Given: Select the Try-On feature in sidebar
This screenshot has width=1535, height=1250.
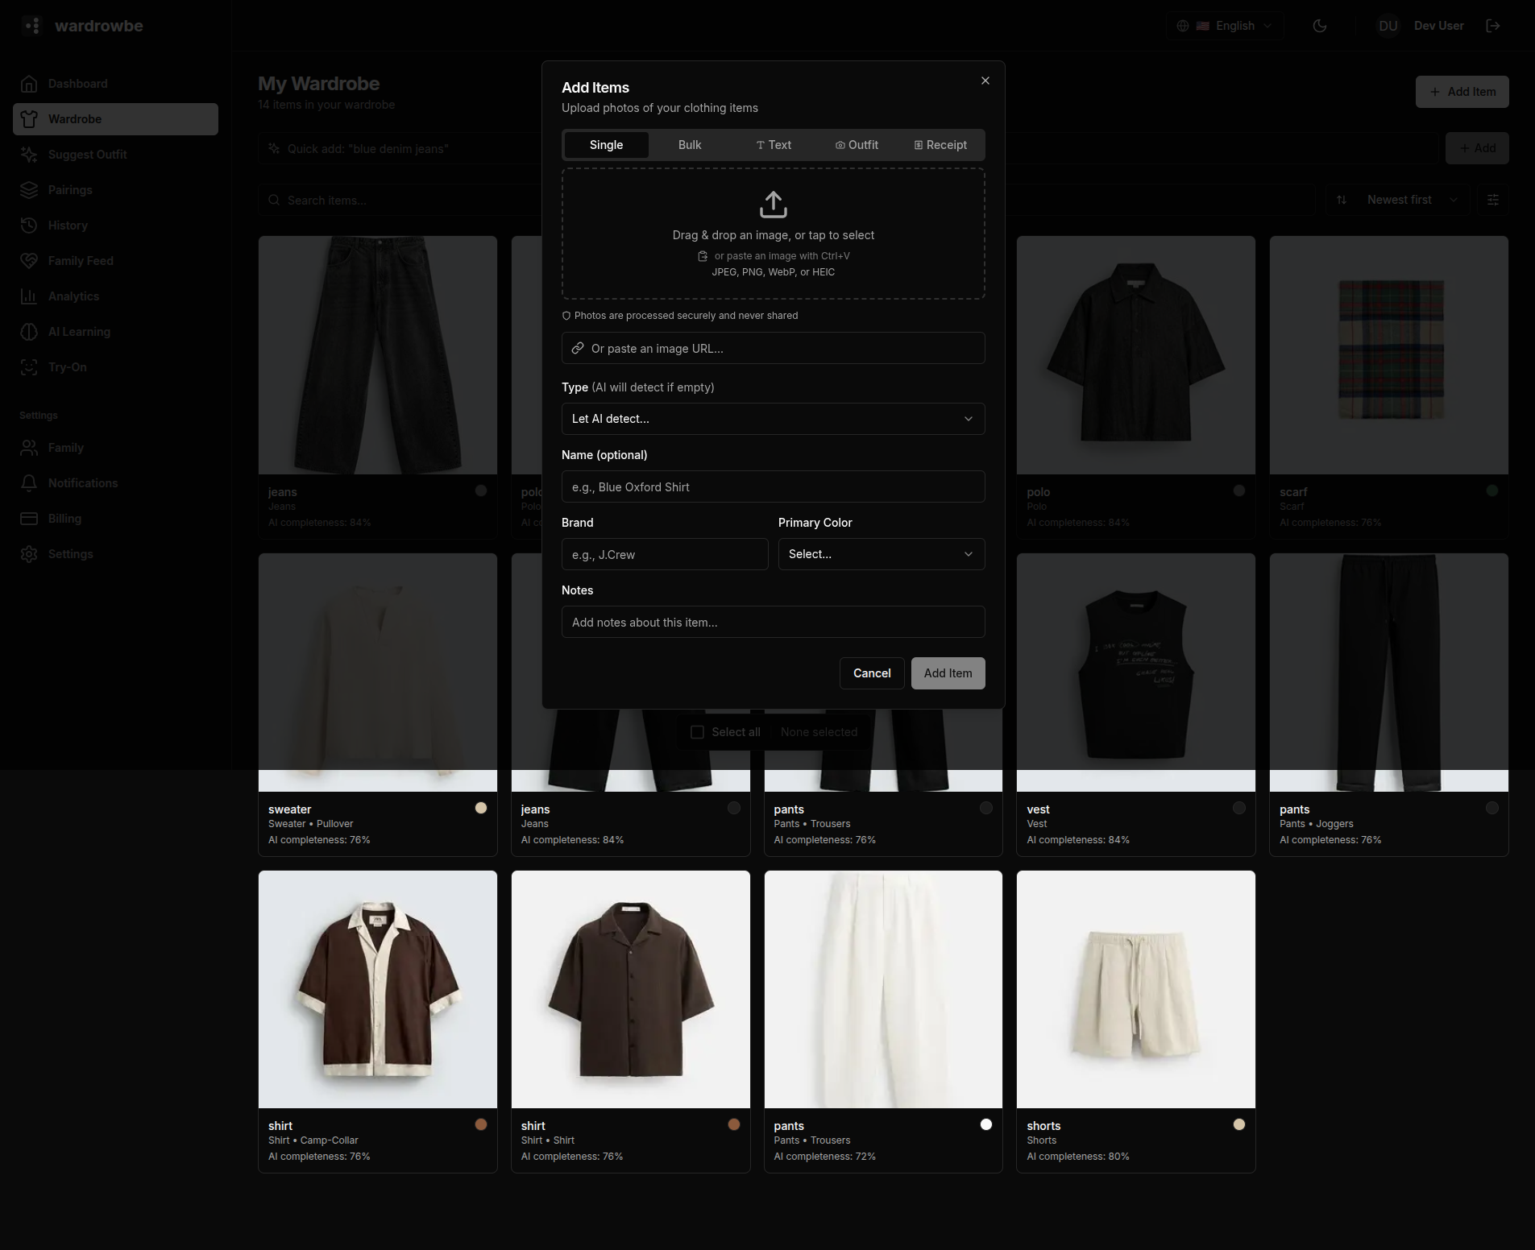Looking at the screenshot, I should (x=68, y=367).
